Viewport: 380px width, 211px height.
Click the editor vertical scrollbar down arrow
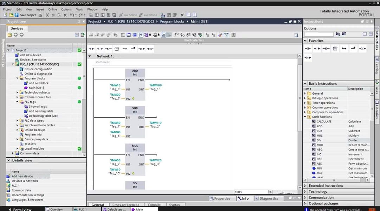click(x=300, y=187)
